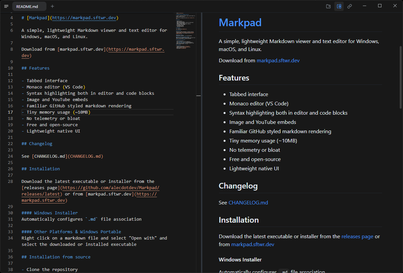Viewport: 403px width, 273px height.
Task: Click the markpad.sftwr.dev link under Installation
Action: point(253,244)
